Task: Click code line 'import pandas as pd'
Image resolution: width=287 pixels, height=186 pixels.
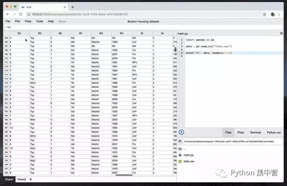Action: (200, 40)
